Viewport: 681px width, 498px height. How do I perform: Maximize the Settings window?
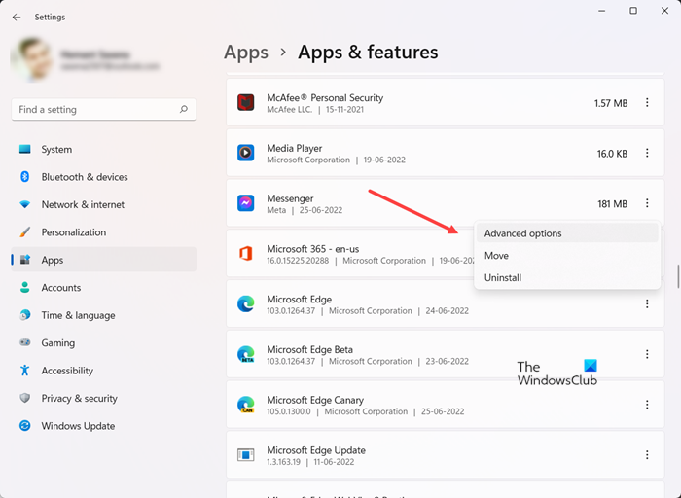click(633, 11)
